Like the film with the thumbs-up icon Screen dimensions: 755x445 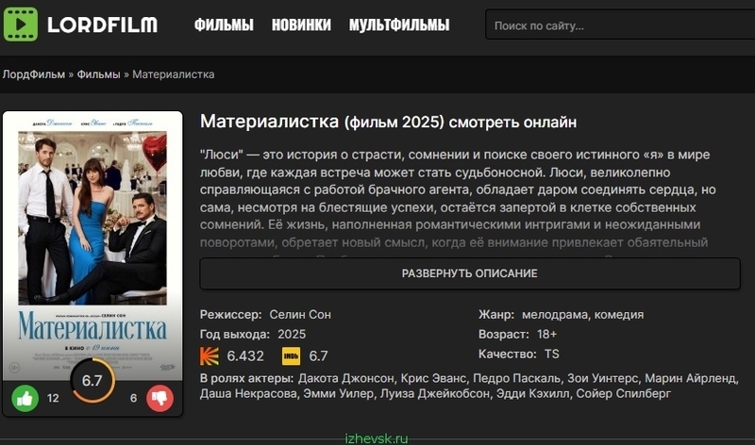[x=25, y=399]
